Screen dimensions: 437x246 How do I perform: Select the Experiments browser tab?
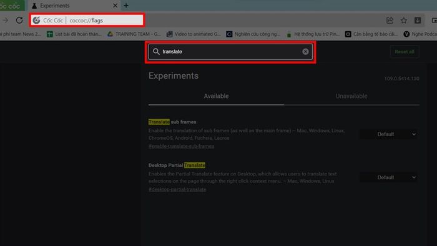(x=74, y=6)
